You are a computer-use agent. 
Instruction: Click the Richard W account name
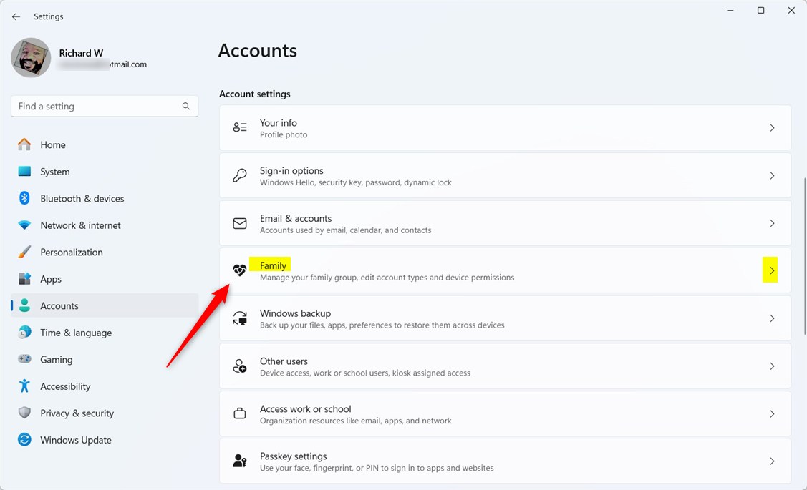coord(82,53)
